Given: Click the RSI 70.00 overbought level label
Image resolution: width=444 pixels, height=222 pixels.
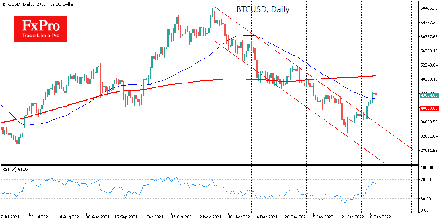Looking at the screenshot, I should (x=427, y=179).
